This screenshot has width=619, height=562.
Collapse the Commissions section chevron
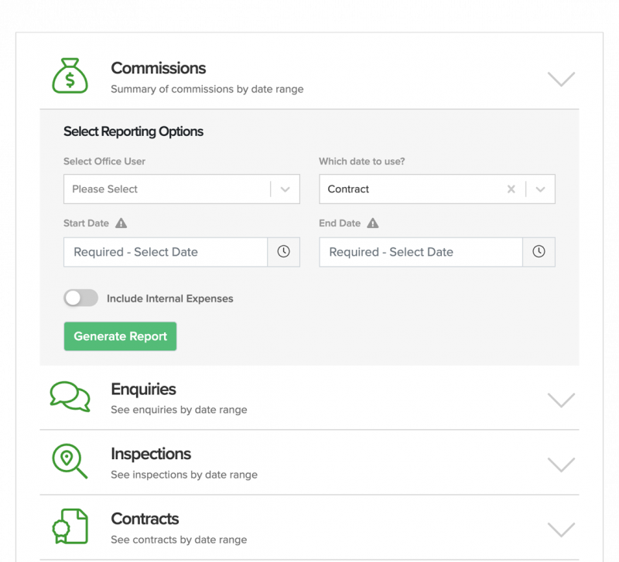pos(561,79)
